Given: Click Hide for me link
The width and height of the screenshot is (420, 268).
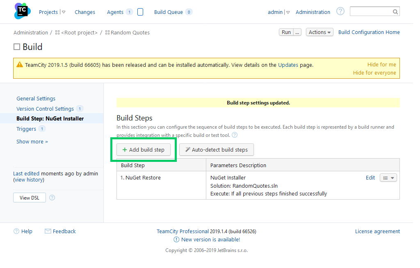Looking at the screenshot, I should coord(382,64).
